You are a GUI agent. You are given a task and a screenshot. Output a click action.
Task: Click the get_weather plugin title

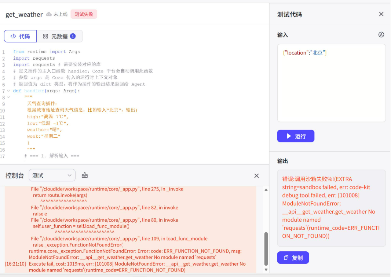24,14
